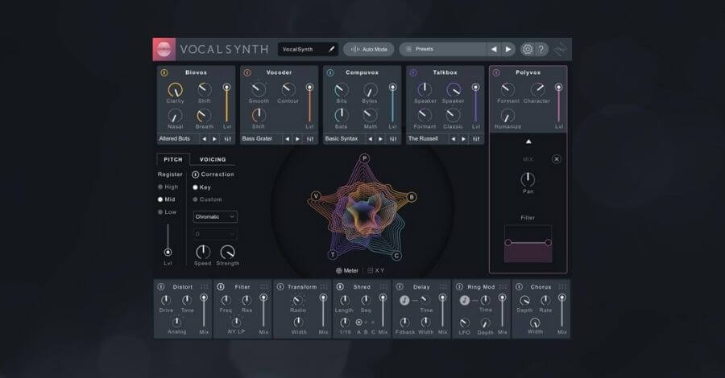
Task: Open the settings gear icon
Action: click(x=527, y=49)
